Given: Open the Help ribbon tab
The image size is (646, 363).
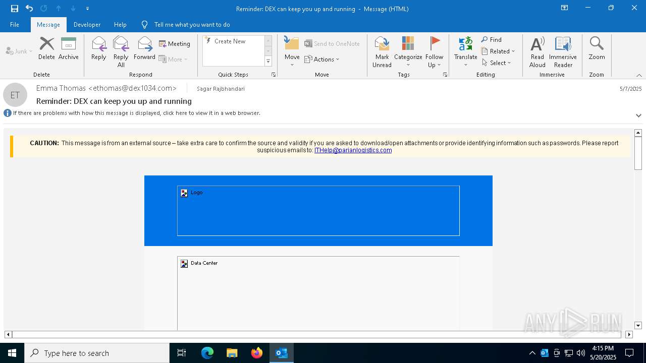Looking at the screenshot, I should click(x=120, y=25).
